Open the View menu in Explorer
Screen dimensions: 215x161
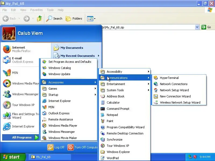pyautogui.click(x=23, y=10)
